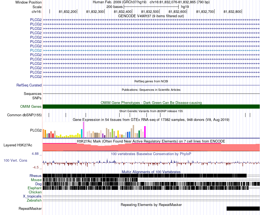Click the Common dbSNP(155) track label

point(24,115)
